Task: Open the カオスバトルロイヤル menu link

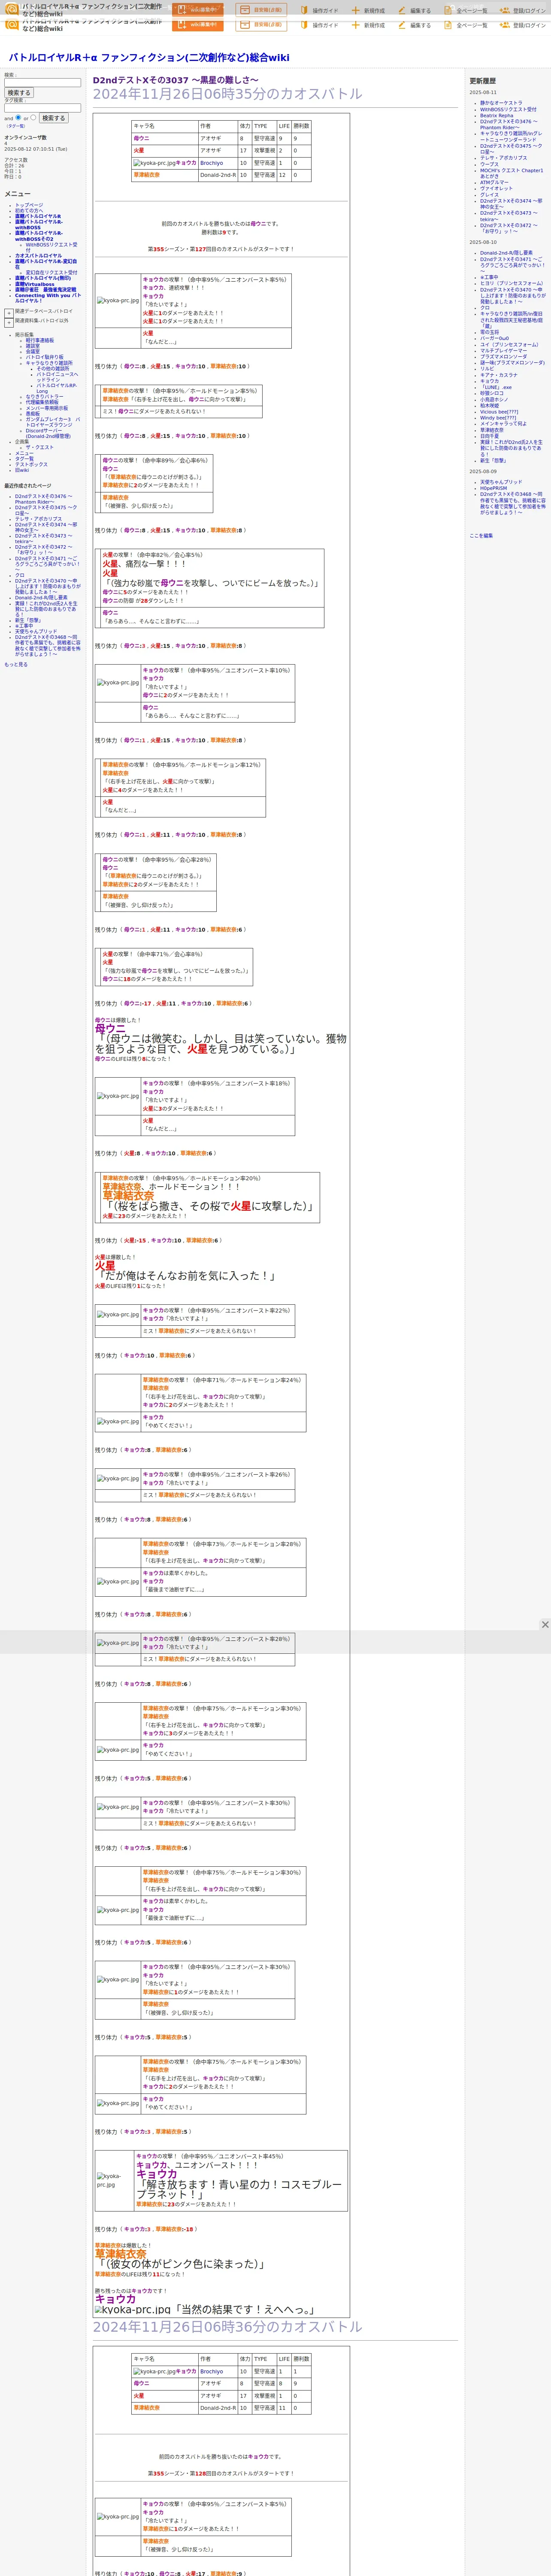Action: [x=38, y=256]
